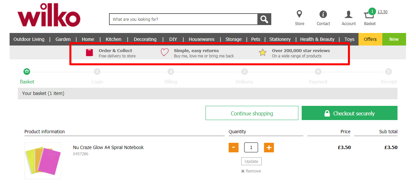Screen dimensions: 416x185
Task: Open the Housewares menu
Action: click(x=202, y=39)
